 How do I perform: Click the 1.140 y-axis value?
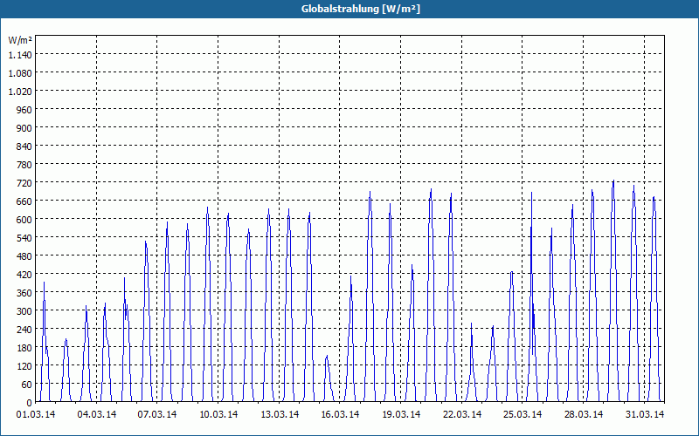20,55
